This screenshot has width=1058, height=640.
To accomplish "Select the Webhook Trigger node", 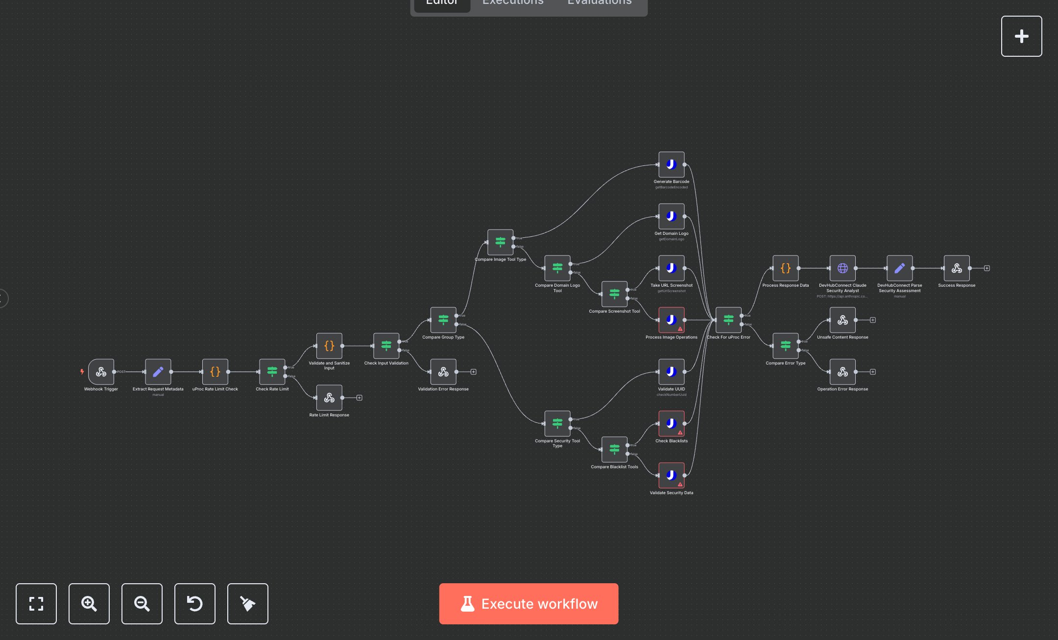I will tap(100, 372).
